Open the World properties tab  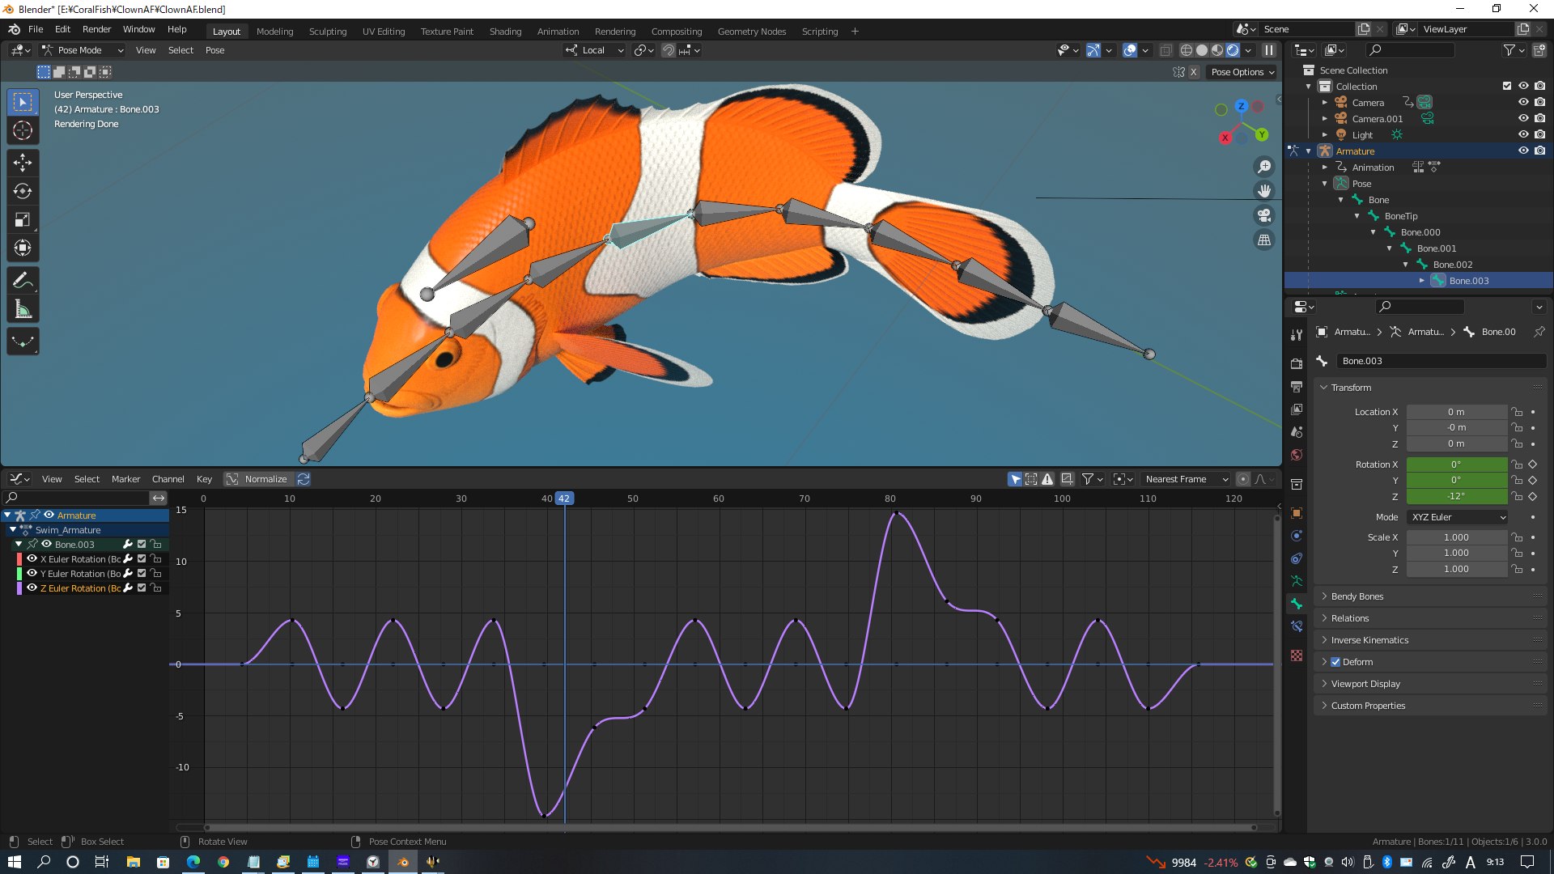[x=1296, y=455]
